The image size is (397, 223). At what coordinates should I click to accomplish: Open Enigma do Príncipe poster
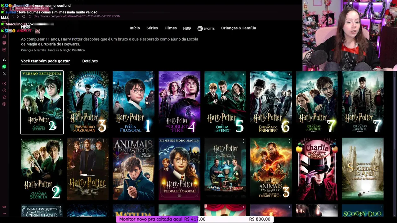[x=271, y=103]
